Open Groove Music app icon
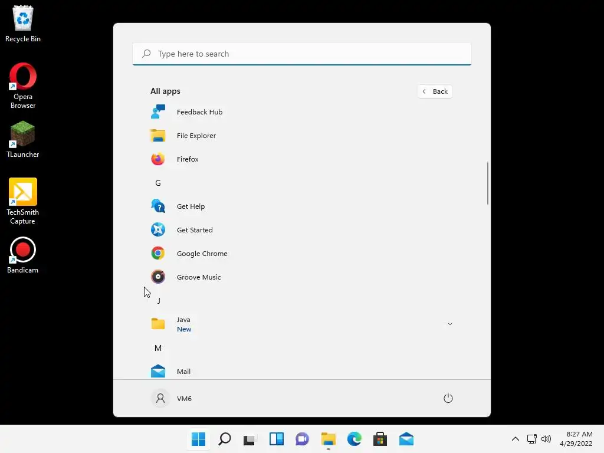This screenshot has height=453, width=604. tap(158, 277)
